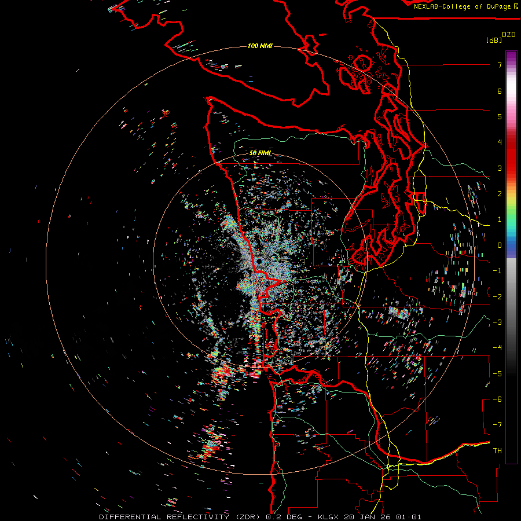Click the TH label on color scale
This screenshot has height=521, width=521.
tap(497, 451)
